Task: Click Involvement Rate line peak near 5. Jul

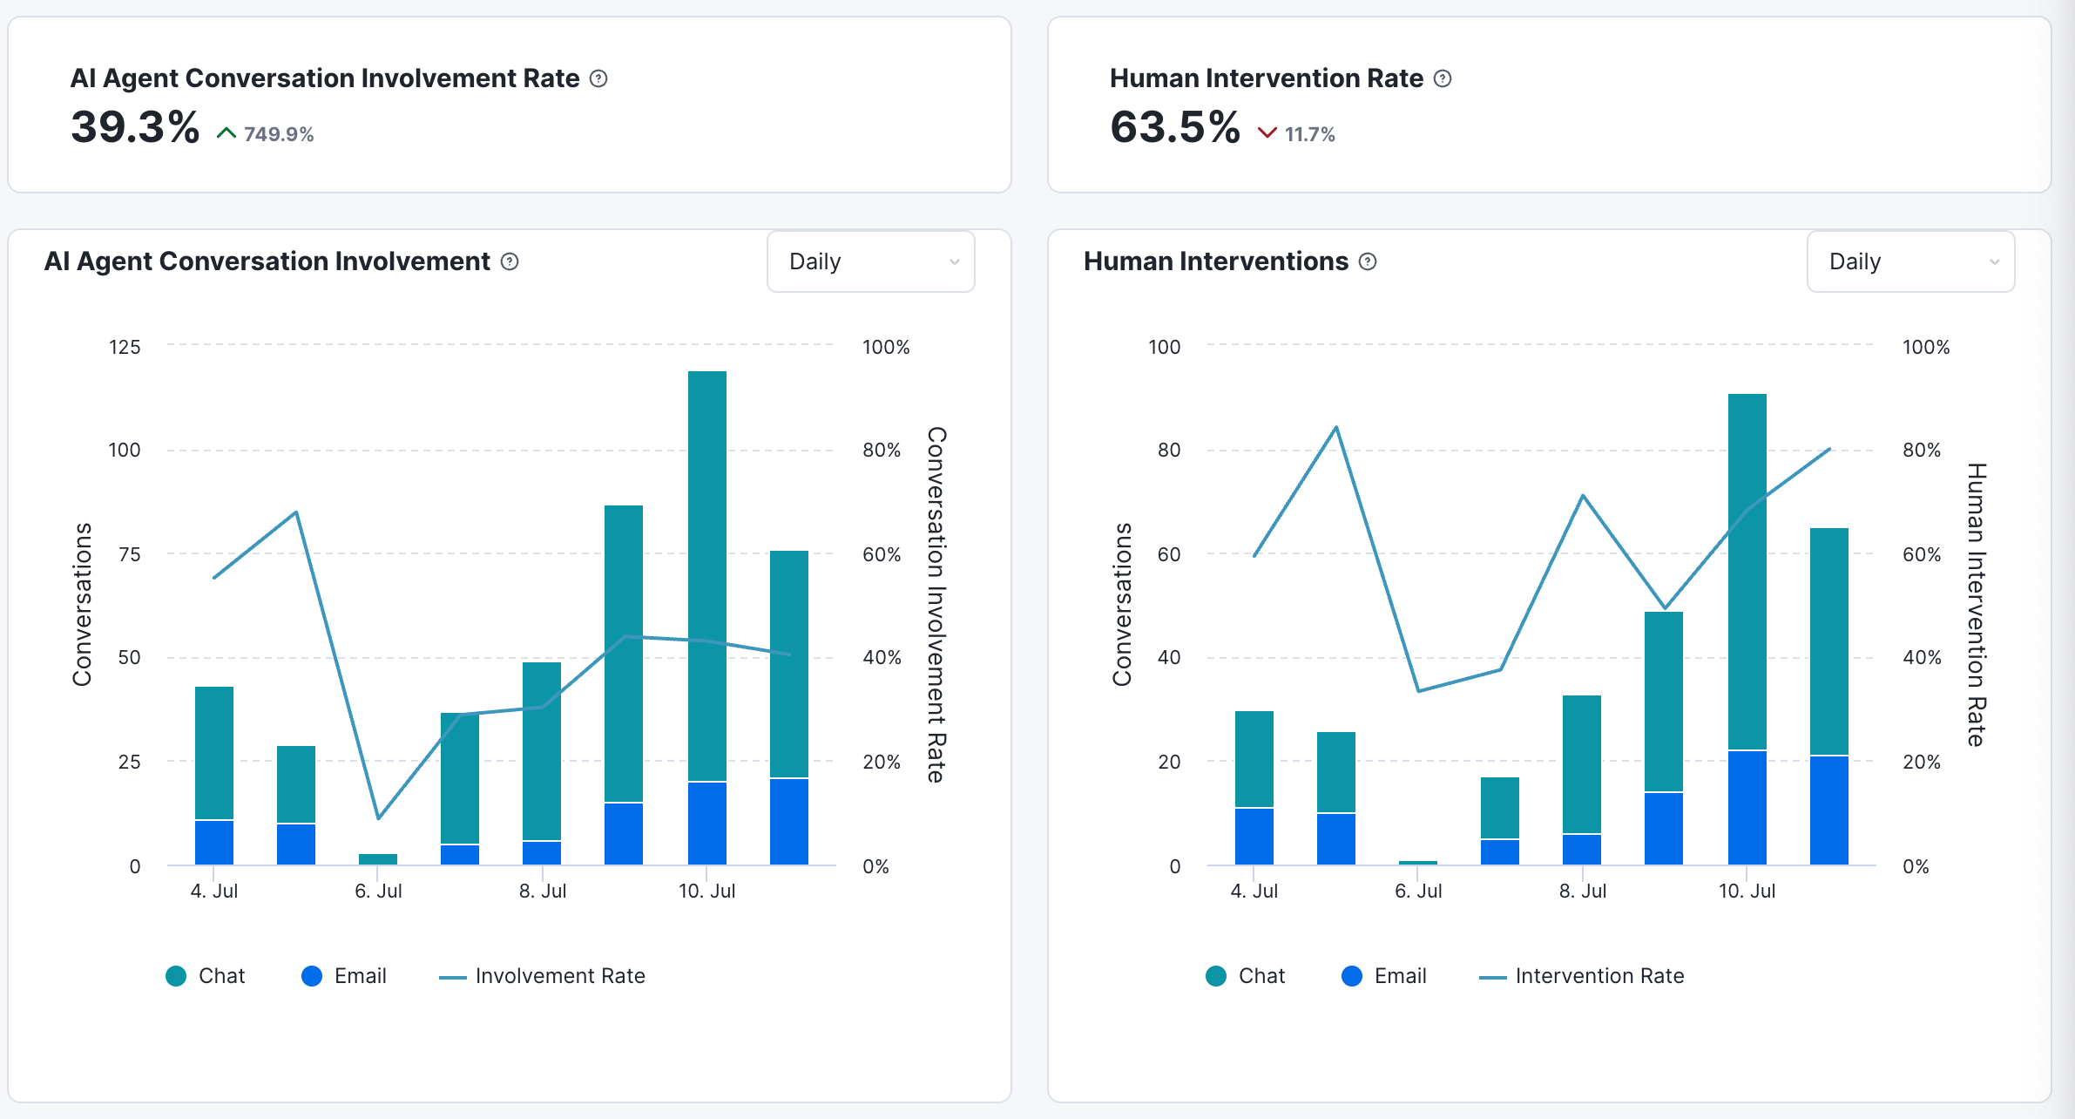Action: pyautogui.click(x=296, y=512)
